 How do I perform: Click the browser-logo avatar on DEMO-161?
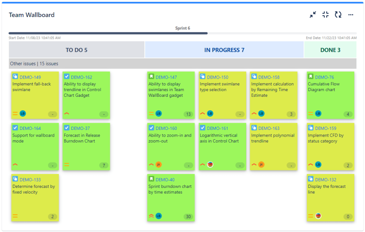click(x=210, y=165)
